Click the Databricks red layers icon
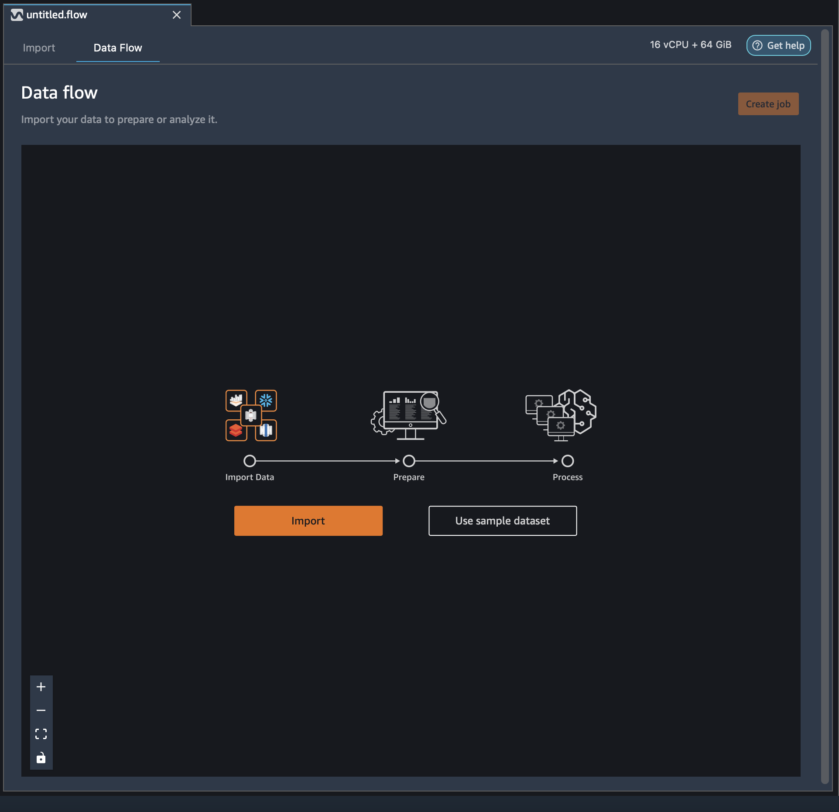Viewport: 839px width, 812px height. point(236,430)
